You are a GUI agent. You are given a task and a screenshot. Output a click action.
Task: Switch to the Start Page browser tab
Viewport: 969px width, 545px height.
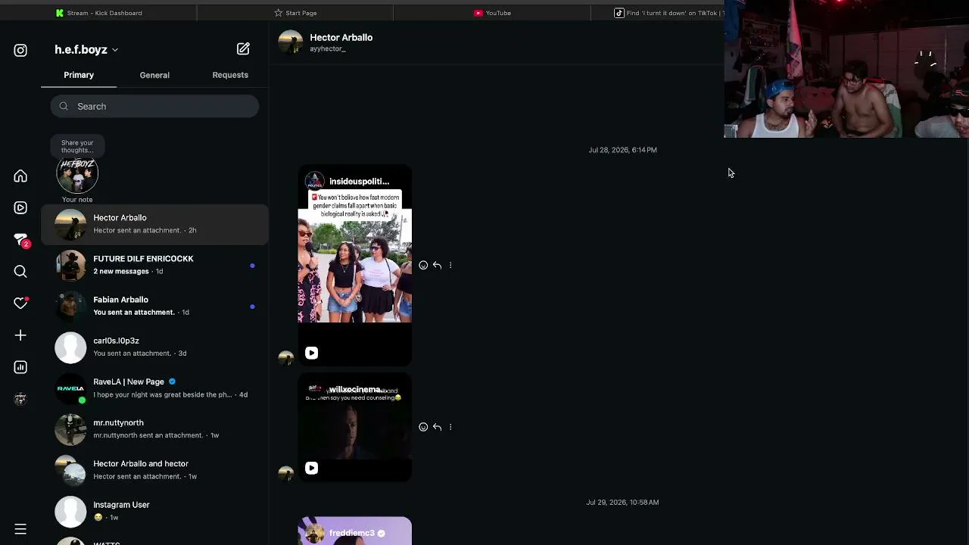click(295, 13)
